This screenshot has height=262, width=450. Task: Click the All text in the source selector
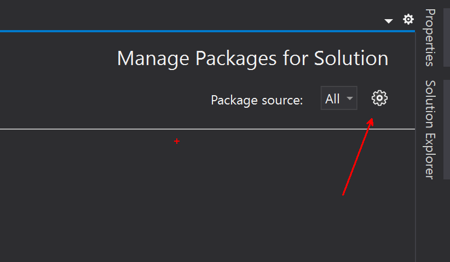pyautogui.click(x=332, y=99)
